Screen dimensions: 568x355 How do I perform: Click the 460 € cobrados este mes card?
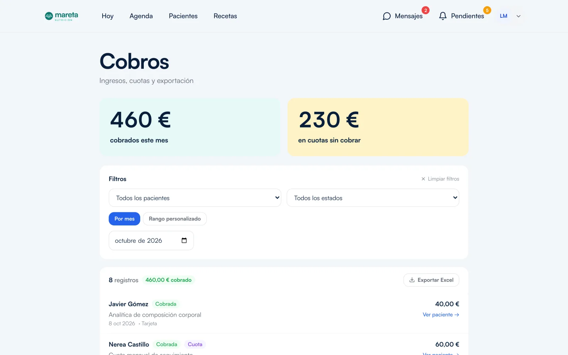point(190,127)
